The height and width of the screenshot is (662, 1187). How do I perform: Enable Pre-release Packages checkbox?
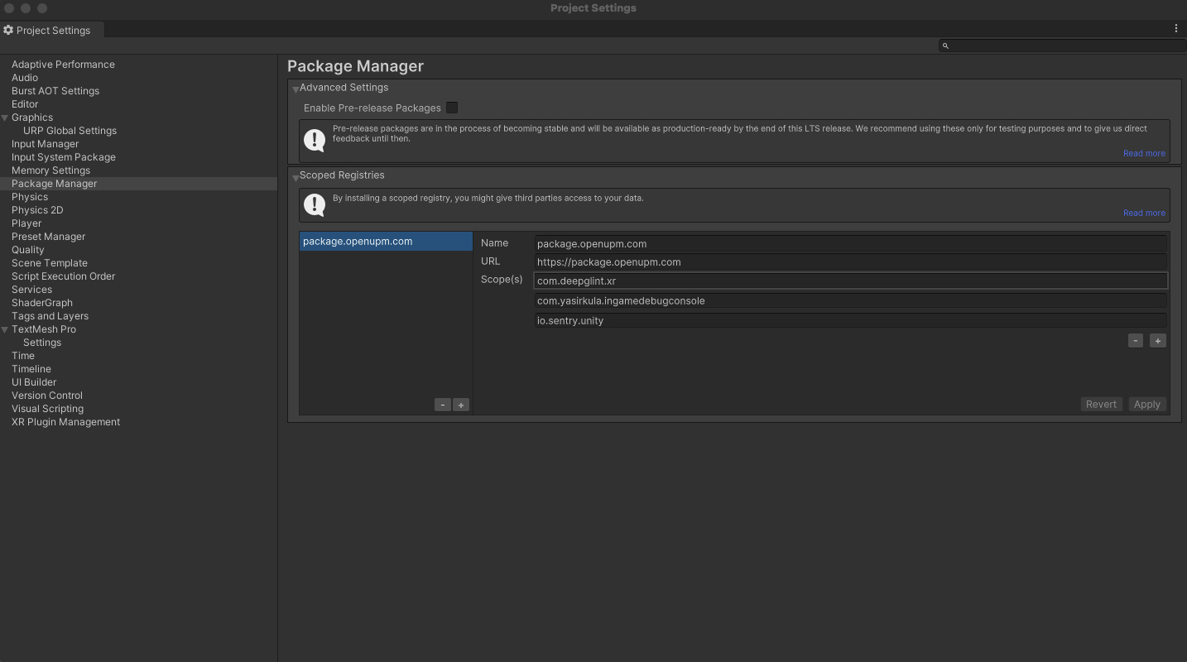point(452,108)
